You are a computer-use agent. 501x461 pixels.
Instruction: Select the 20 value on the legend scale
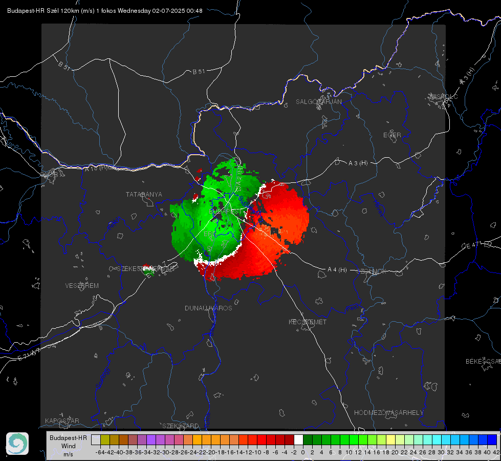tap(395, 452)
